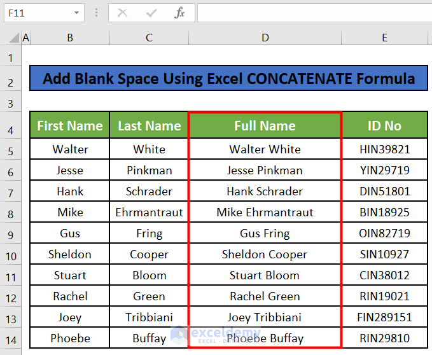
Task: Click the title cell about CONCATENATE Formula
Action: [228, 78]
